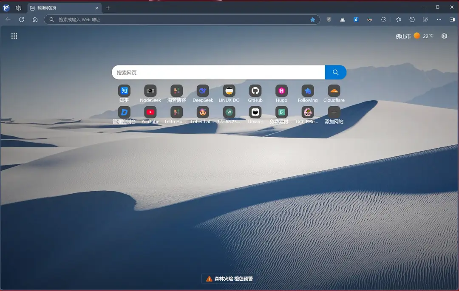Open the 森林火险 橙色预警 alert
This screenshot has width=459, height=291.
(x=229, y=279)
